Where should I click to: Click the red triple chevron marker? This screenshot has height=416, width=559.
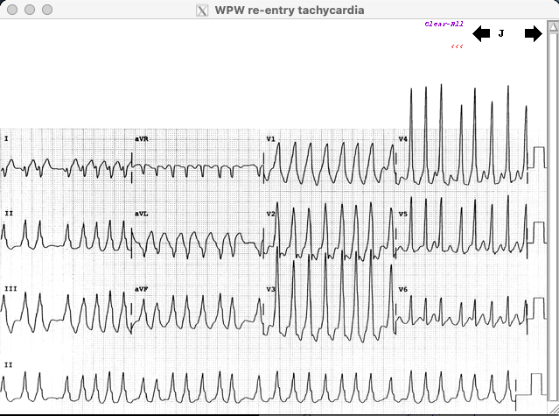click(457, 46)
